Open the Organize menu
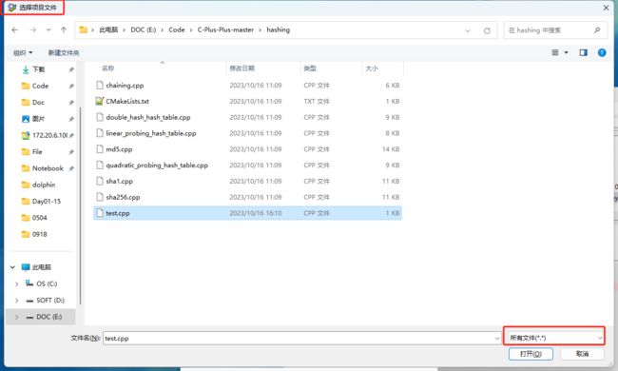Image resolution: width=618 pixels, height=371 pixels. pyautogui.click(x=23, y=52)
